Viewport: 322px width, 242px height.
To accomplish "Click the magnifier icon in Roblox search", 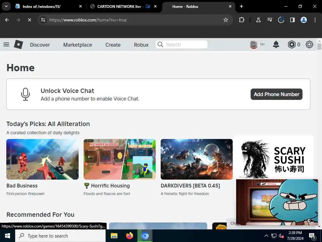I will pyautogui.click(x=160, y=44).
